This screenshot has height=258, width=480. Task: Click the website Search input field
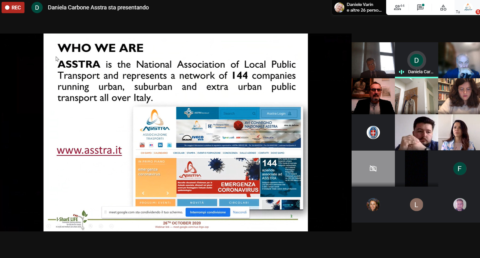tap(238, 113)
